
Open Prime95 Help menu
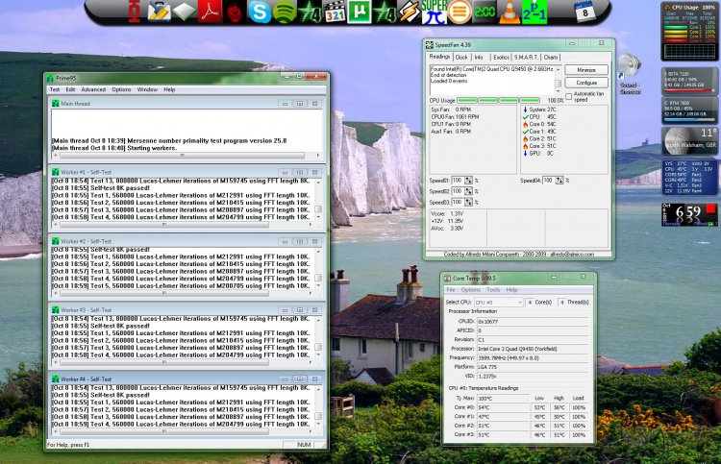(x=169, y=89)
